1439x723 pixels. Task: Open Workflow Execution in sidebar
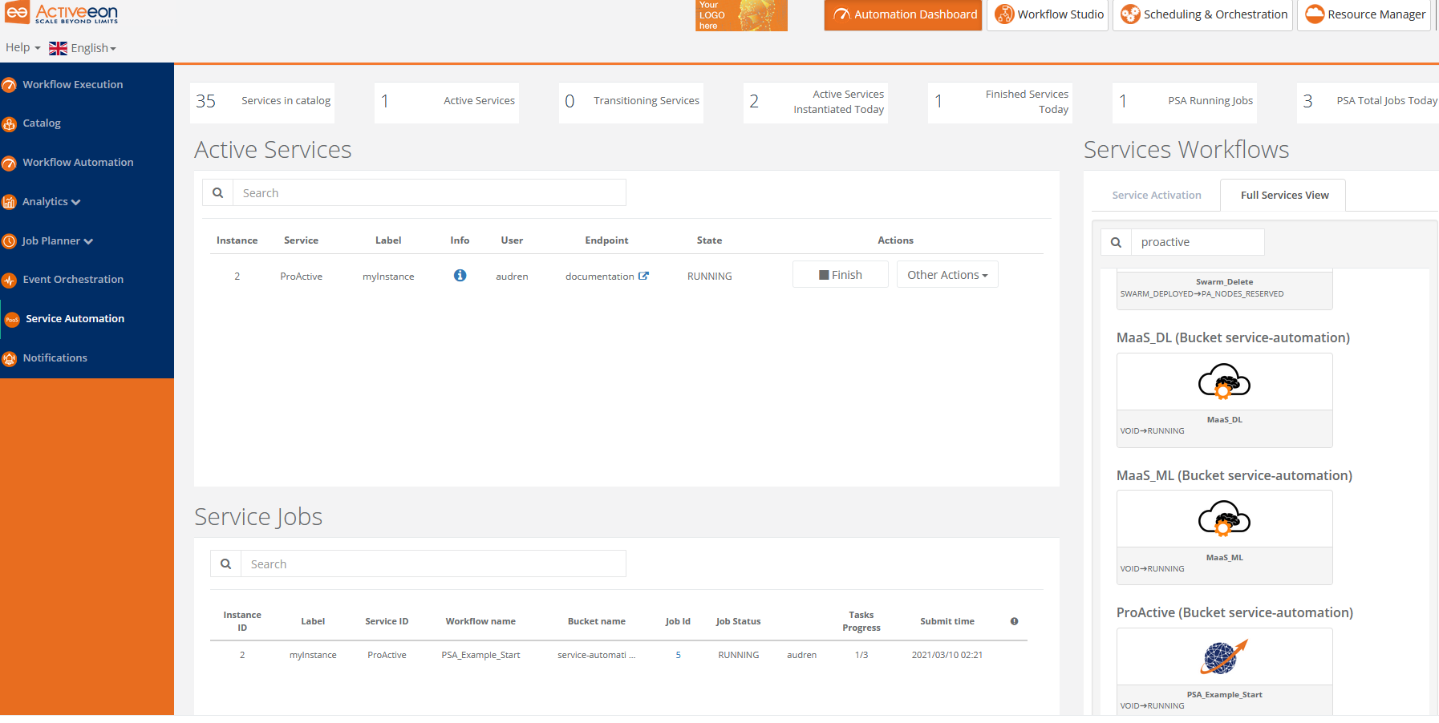[x=73, y=84]
